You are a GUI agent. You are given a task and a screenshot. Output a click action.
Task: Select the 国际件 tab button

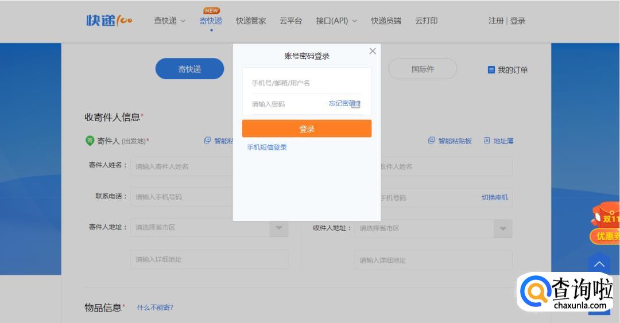point(423,69)
